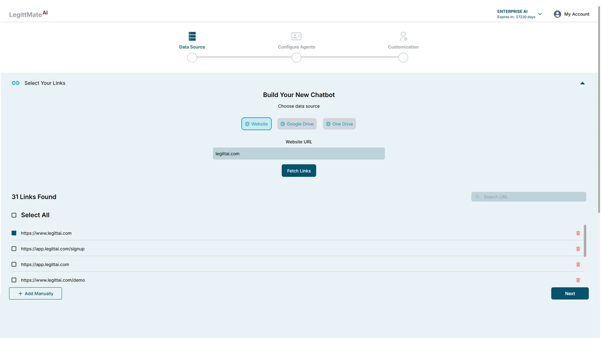601x338 pixels.
Task: Click the globe icon on One Drive button
Action: tap(329, 124)
